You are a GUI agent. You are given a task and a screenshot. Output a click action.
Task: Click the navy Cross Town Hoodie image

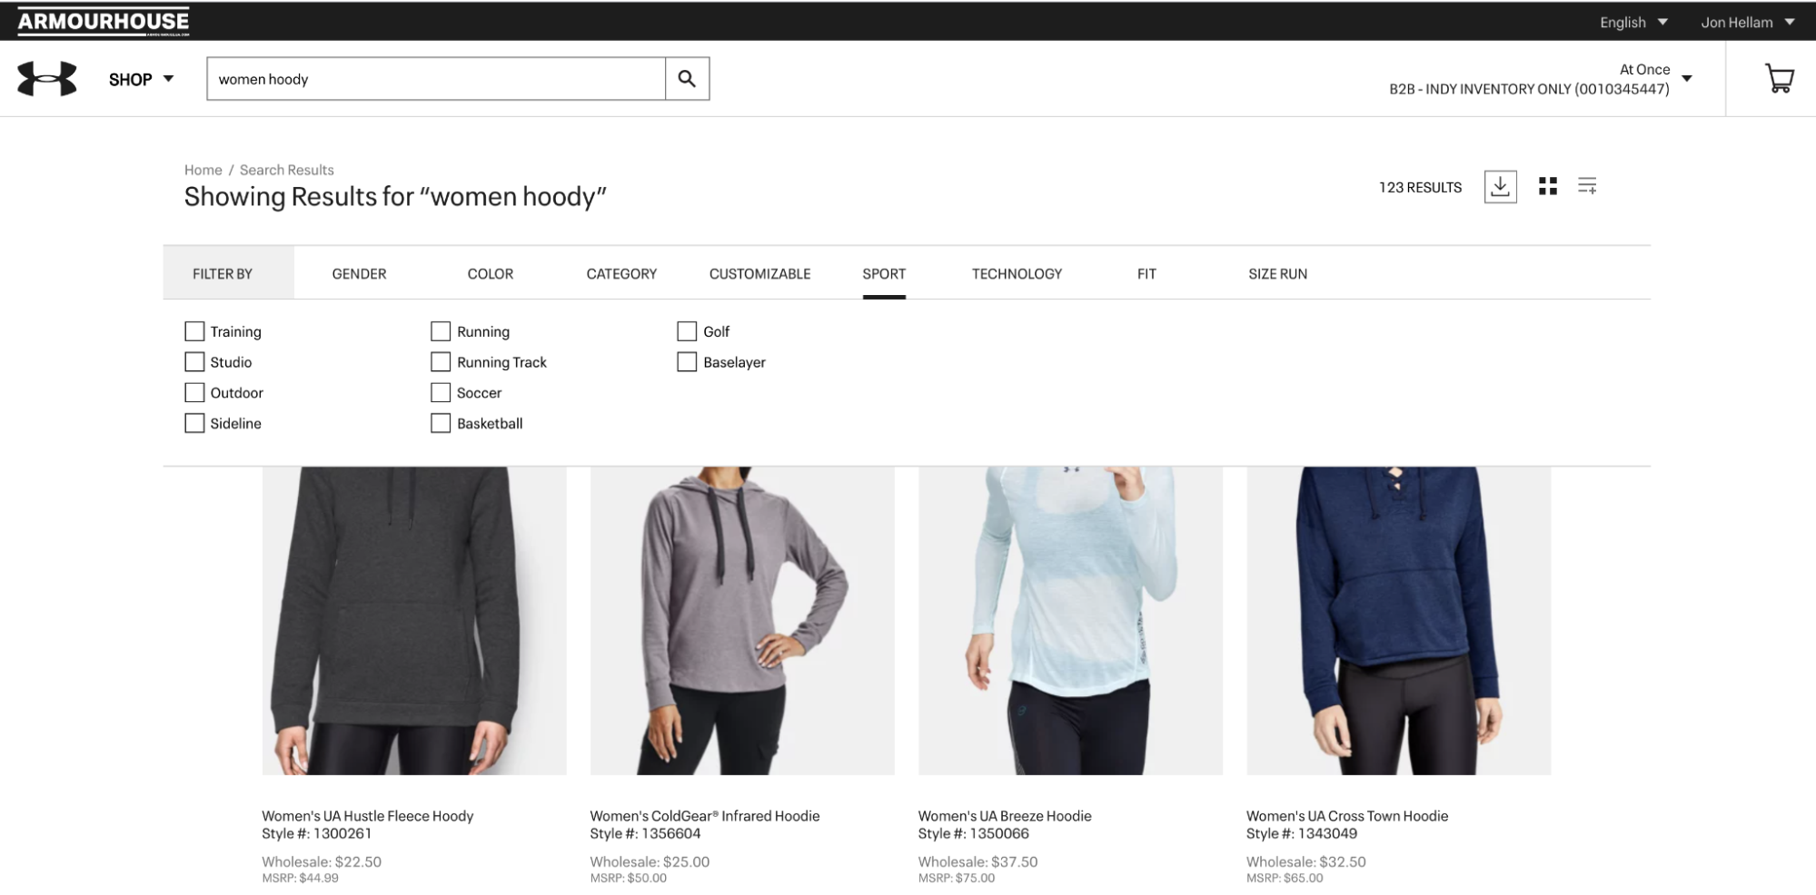1398,621
